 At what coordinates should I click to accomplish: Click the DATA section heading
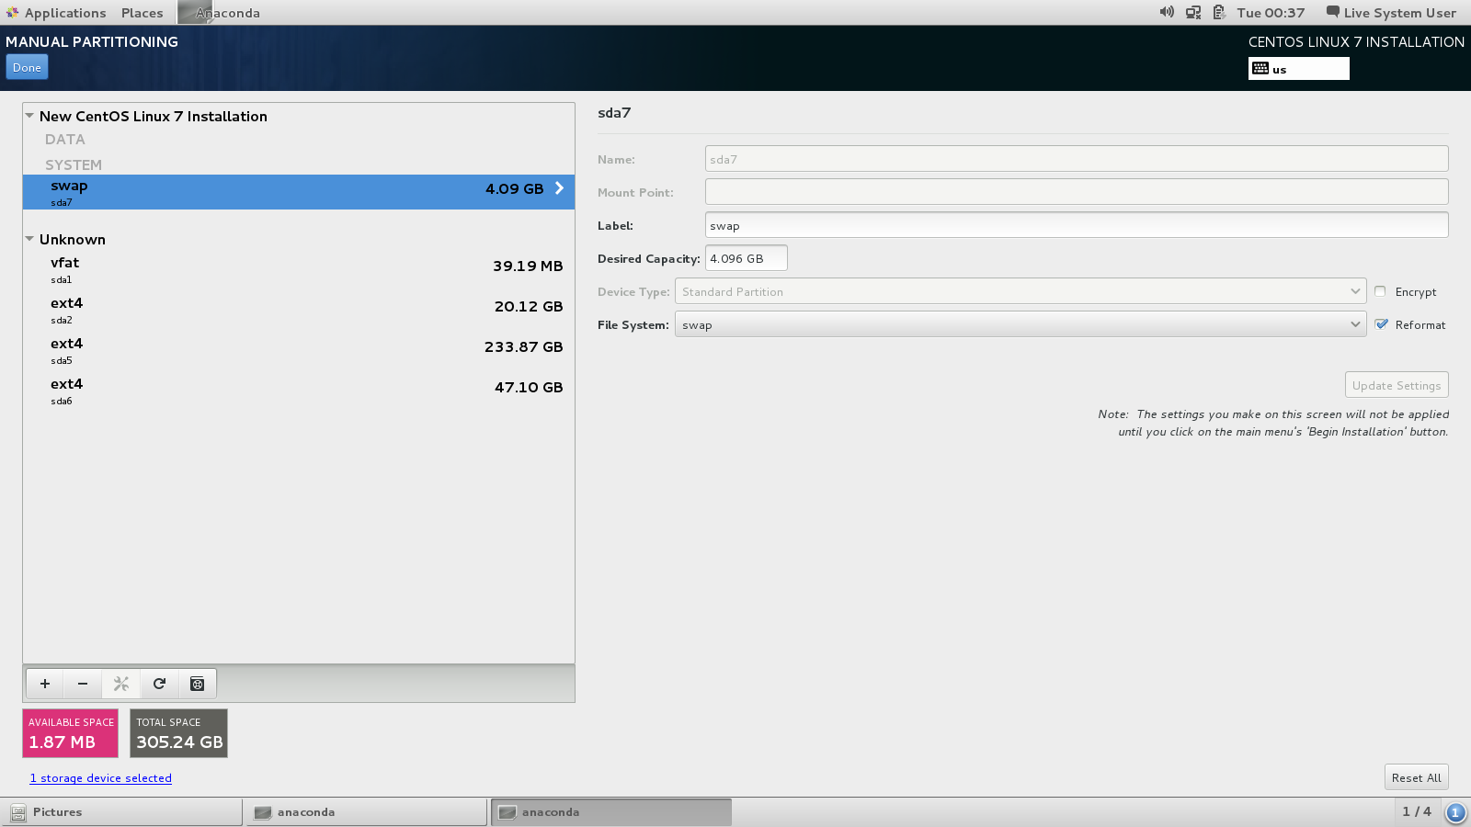point(64,140)
